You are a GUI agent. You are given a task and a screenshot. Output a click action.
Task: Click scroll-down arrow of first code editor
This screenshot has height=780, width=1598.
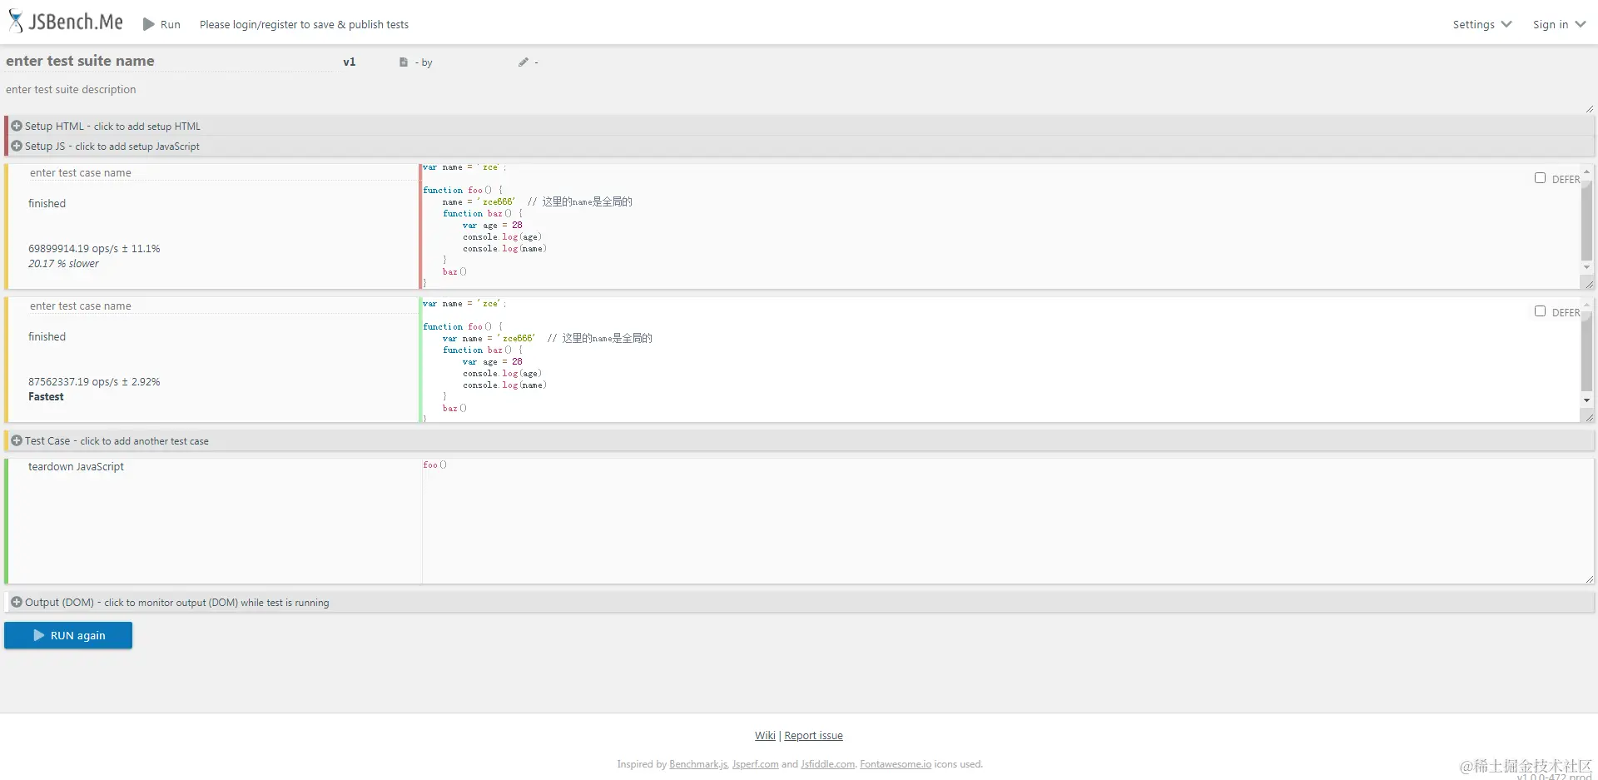pos(1586,267)
